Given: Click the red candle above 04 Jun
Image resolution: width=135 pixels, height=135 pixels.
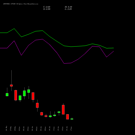Looking at the screenshot, I should (33, 96).
